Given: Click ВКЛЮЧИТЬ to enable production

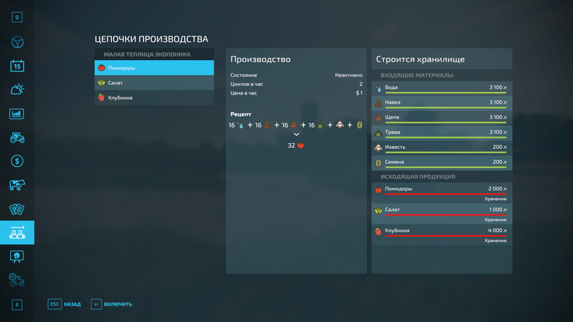Looking at the screenshot, I should pos(112,304).
